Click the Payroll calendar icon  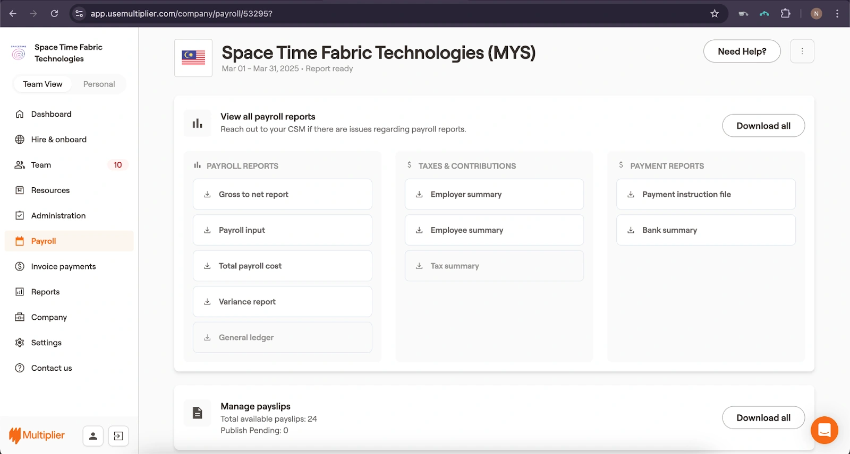pos(20,241)
